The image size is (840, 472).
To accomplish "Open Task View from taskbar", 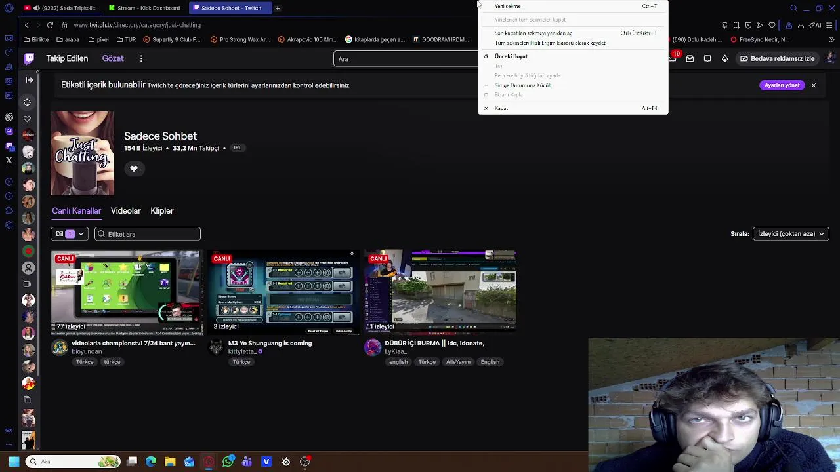I will point(132,462).
